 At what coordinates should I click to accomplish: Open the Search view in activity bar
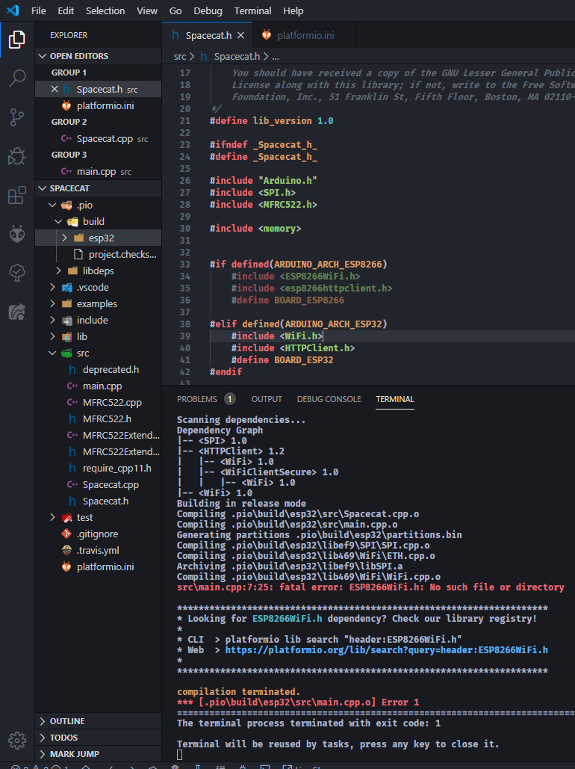coord(16,78)
